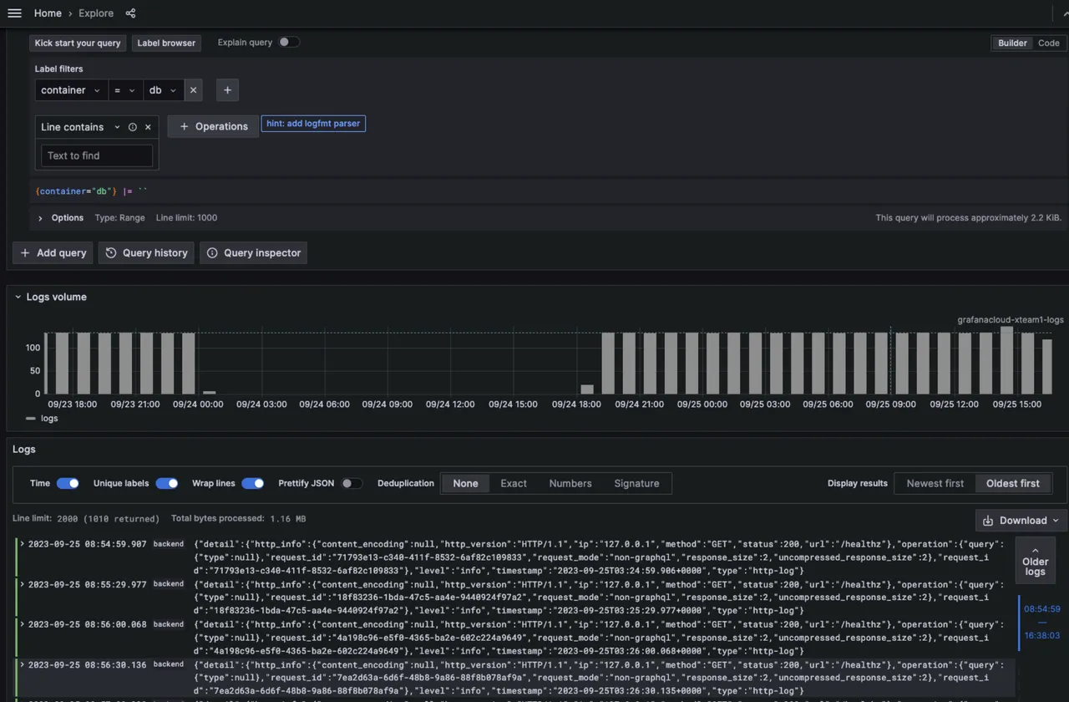The height and width of the screenshot is (702, 1069).
Task: Toggle the Time switch off
Action: (x=68, y=484)
